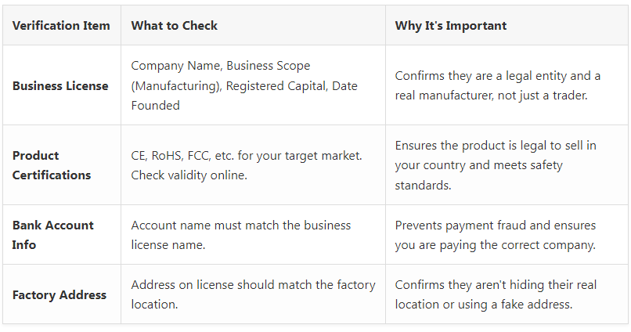This screenshot has width=631, height=332.
Task: Select the "Address on license should match" cell
Action: click(x=253, y=294)
